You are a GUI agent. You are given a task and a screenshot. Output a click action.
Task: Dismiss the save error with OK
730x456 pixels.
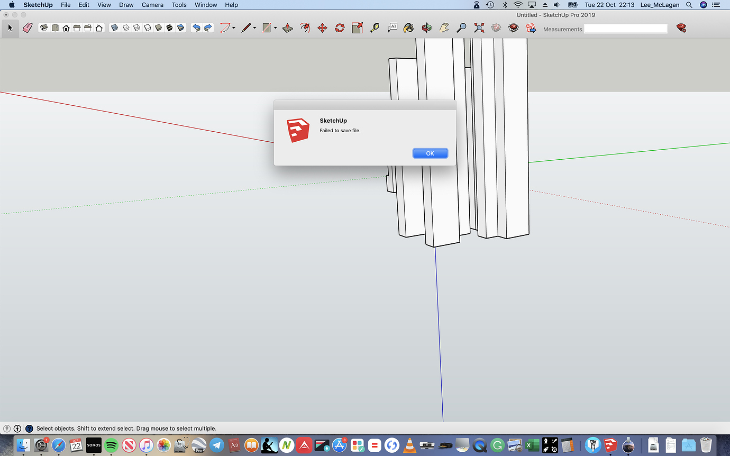click(430, 153)
